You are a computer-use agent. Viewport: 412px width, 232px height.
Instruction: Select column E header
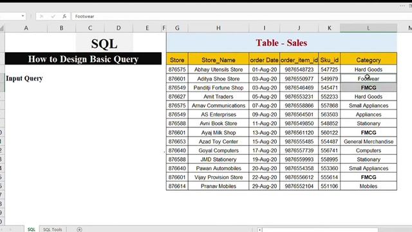(x=147, y=28)
